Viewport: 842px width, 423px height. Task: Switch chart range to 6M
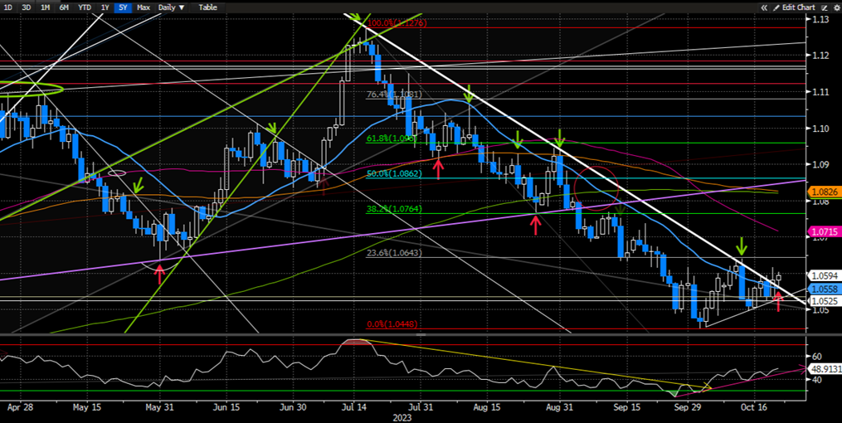coord(64,7)
